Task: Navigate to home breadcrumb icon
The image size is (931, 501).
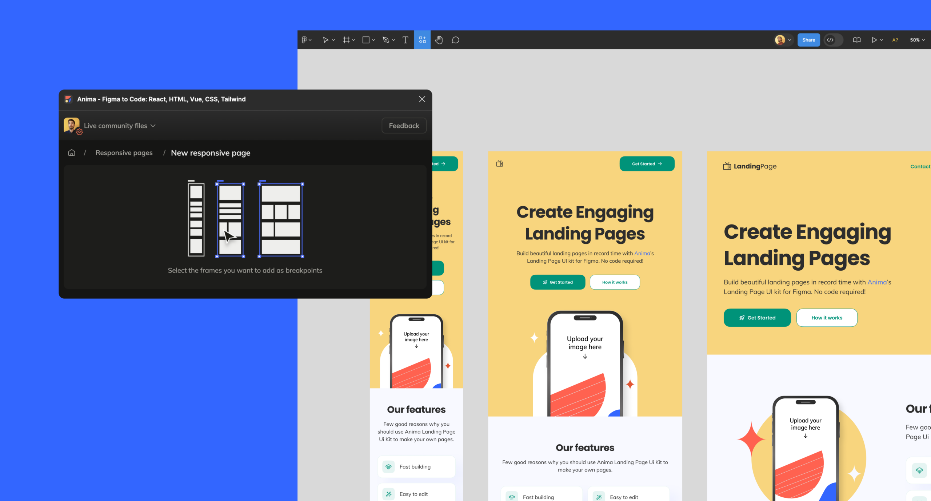Action: (72, 153)
